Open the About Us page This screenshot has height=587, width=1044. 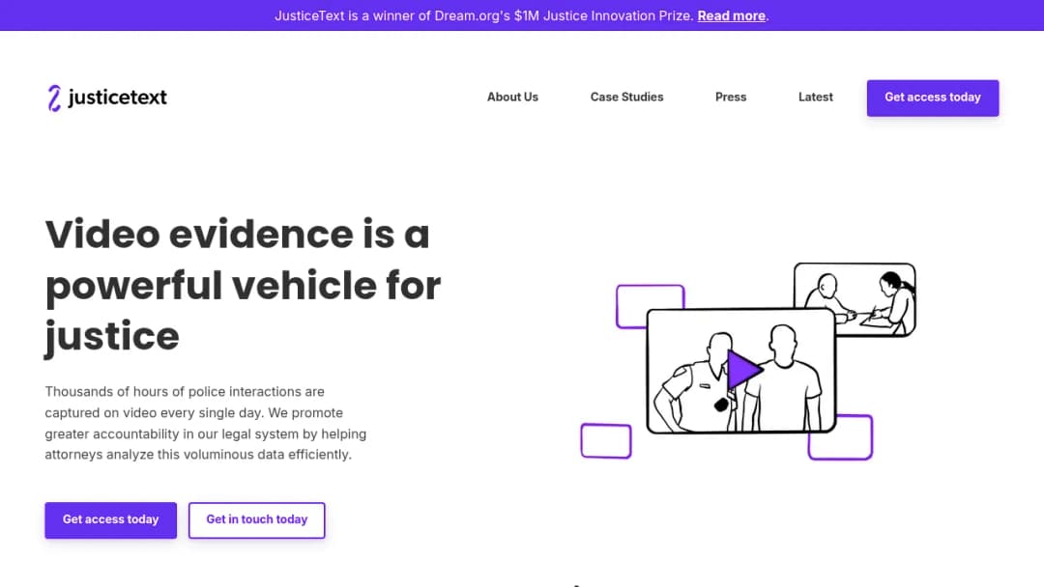[x=512, y=98]
